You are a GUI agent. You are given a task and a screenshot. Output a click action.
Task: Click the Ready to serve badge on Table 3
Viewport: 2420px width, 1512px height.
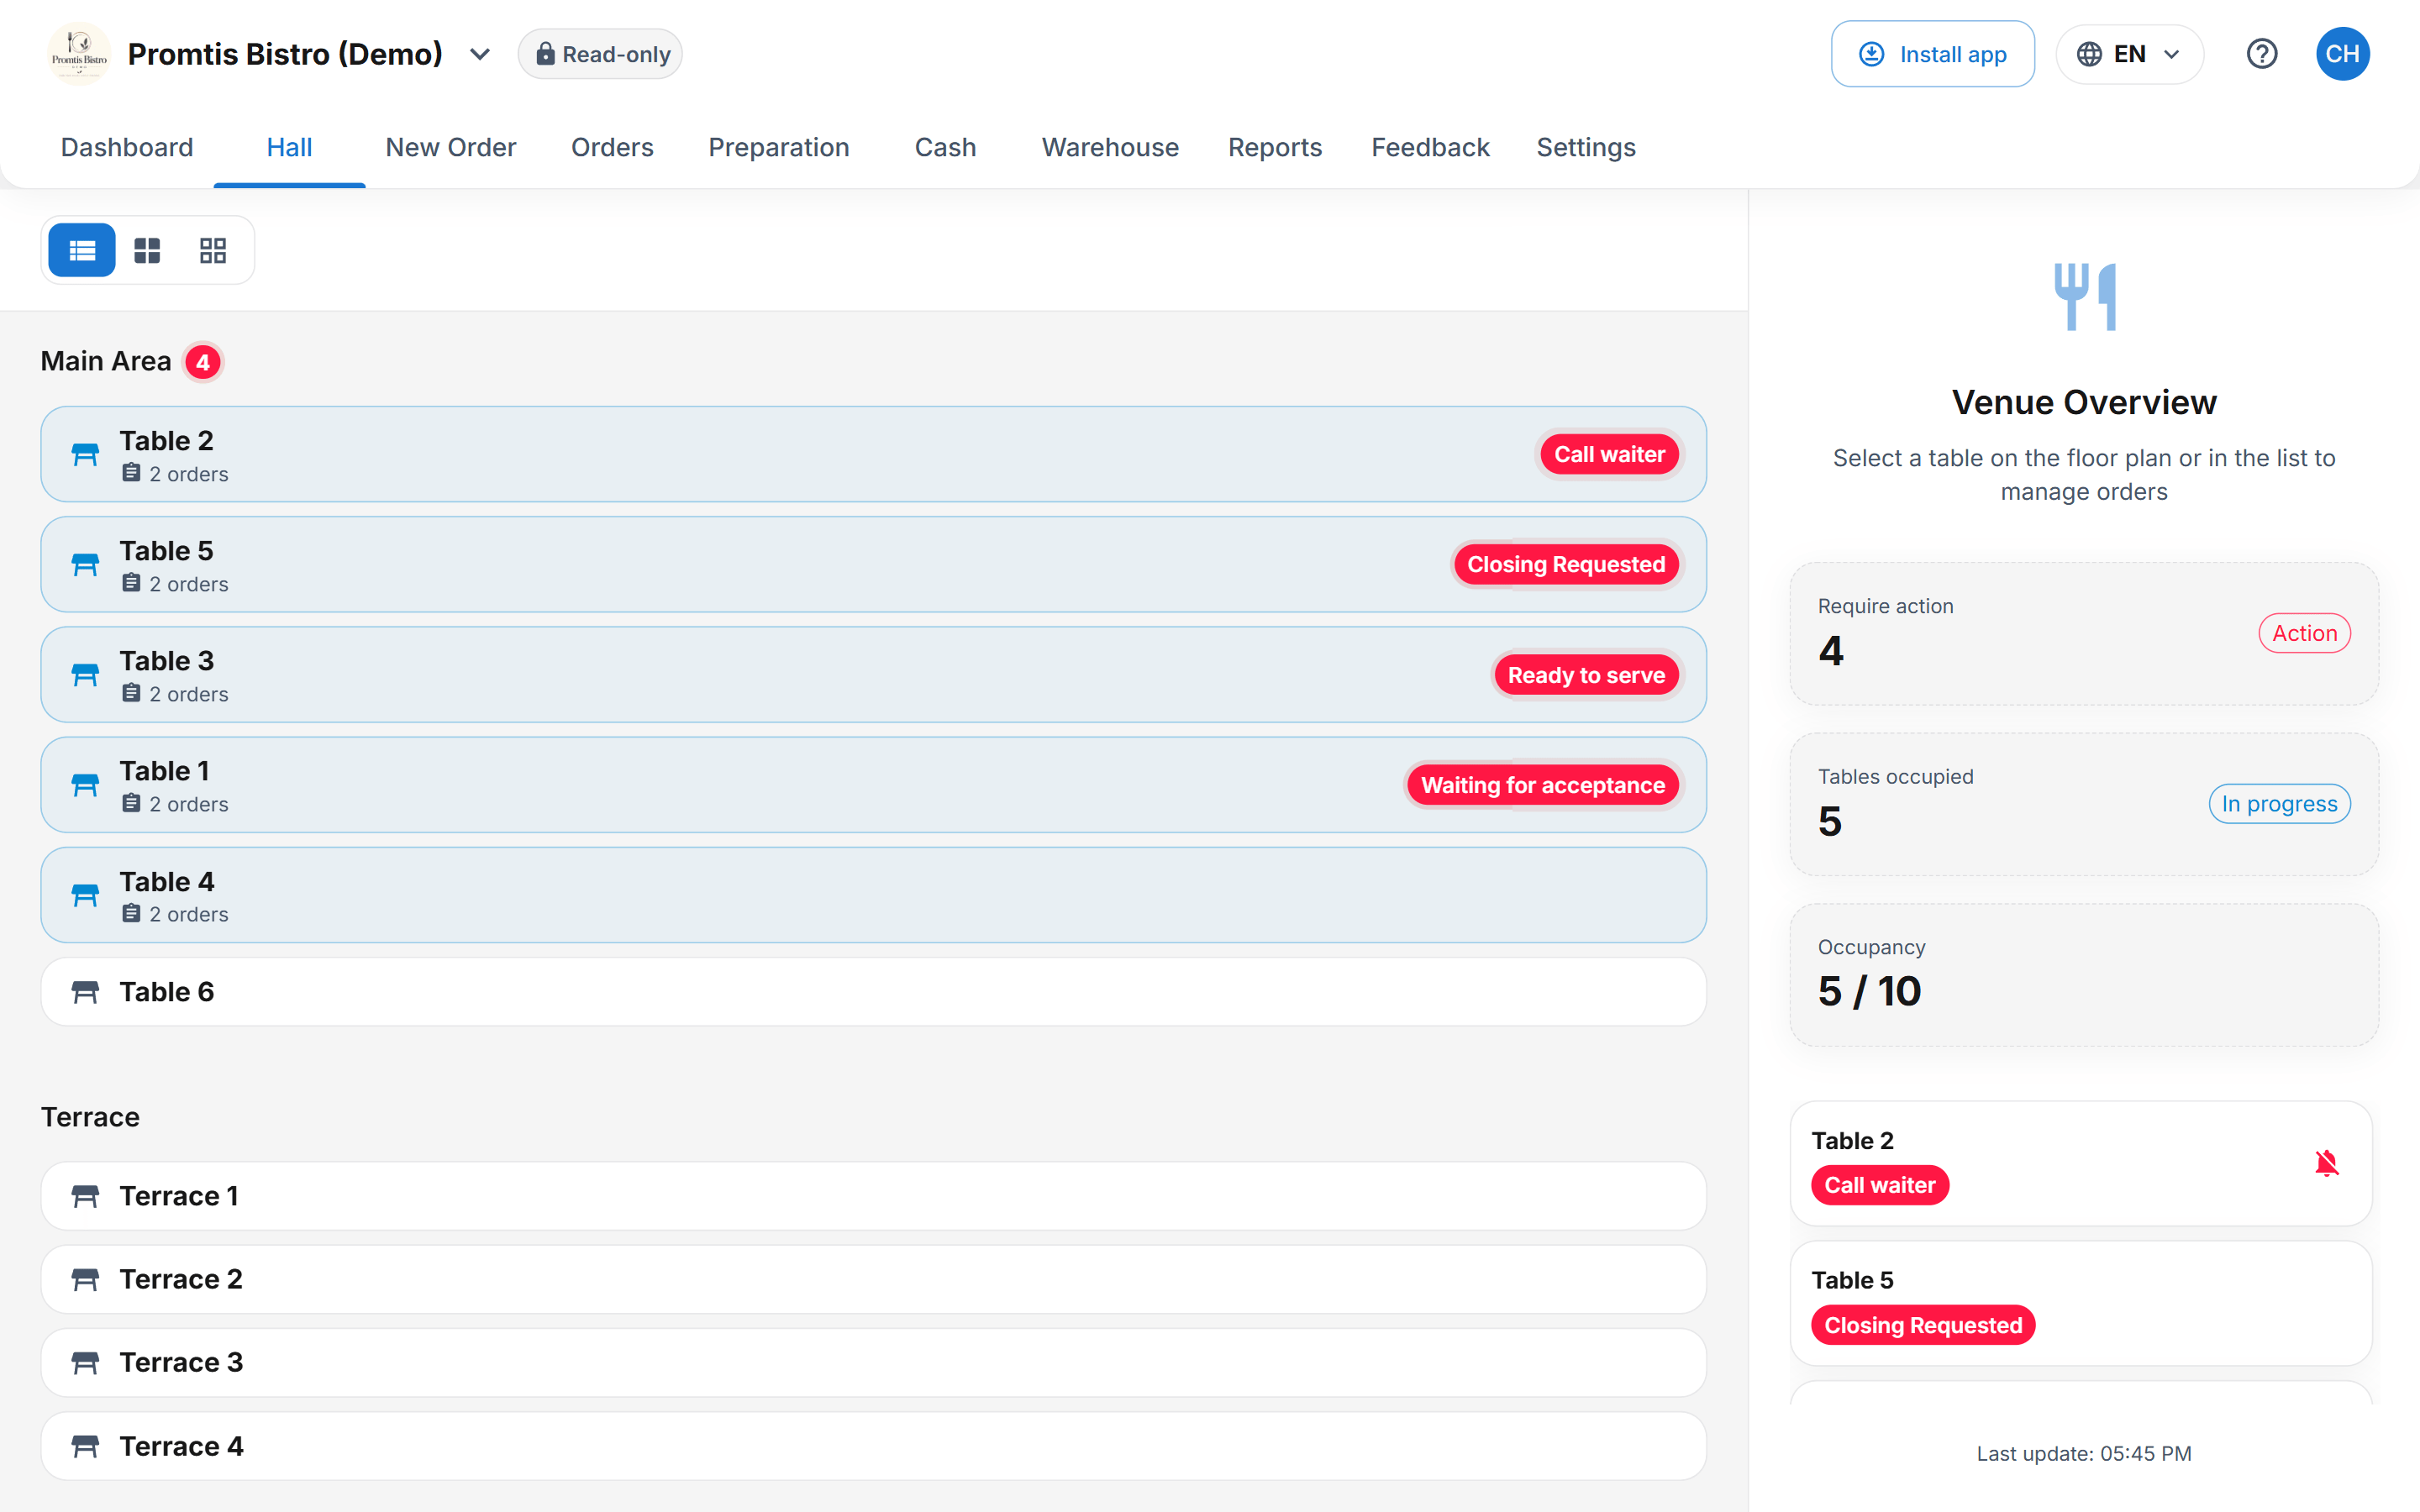click(1586, 675)
